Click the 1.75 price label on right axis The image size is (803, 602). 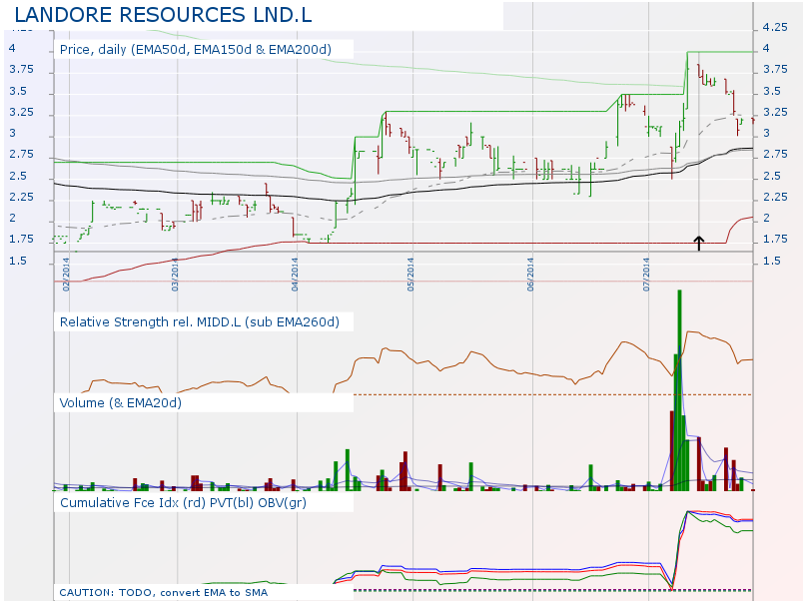pos(775,239)
